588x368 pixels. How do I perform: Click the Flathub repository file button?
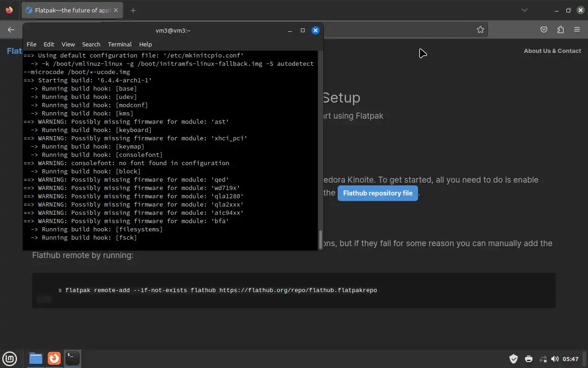(378, 193)
